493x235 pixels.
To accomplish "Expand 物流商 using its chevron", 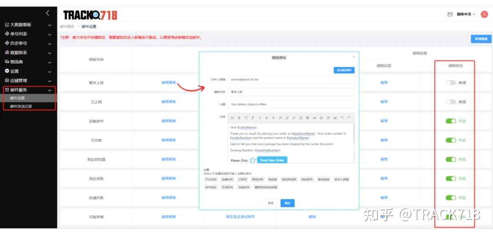I will coord(50,62).
